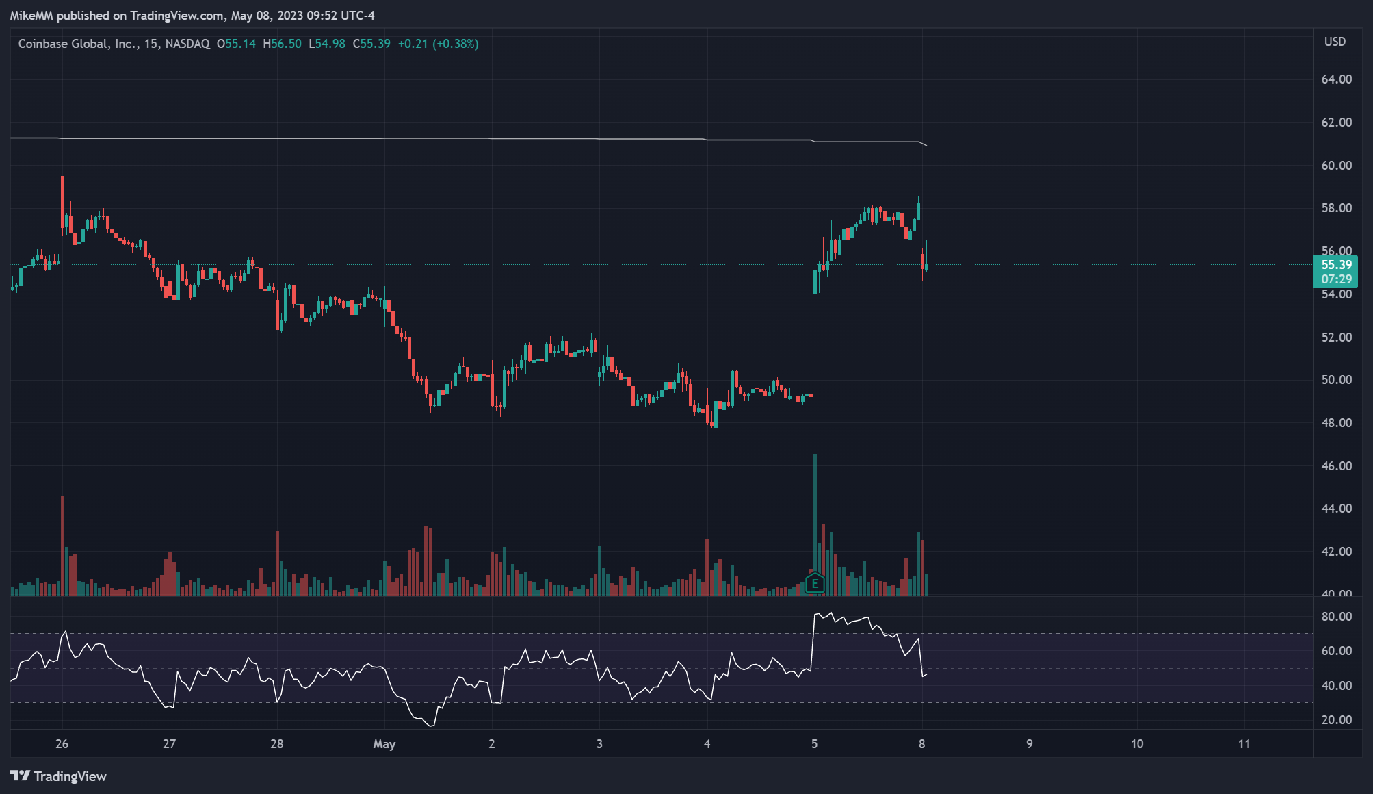Click the USD currency label
Image resolution: width=1373 pixels, height=794 pixels.
pos(1335,42)
